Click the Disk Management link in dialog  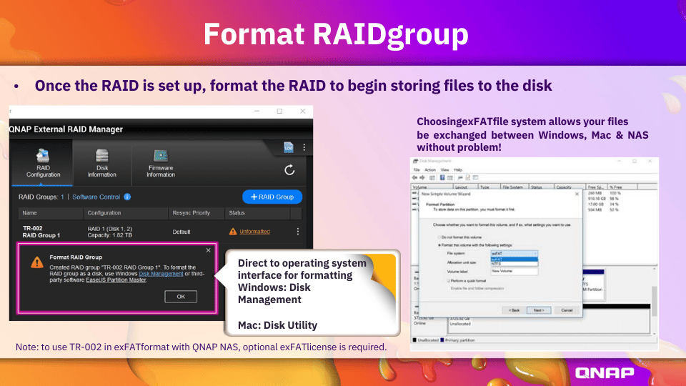tap(161, 274)
